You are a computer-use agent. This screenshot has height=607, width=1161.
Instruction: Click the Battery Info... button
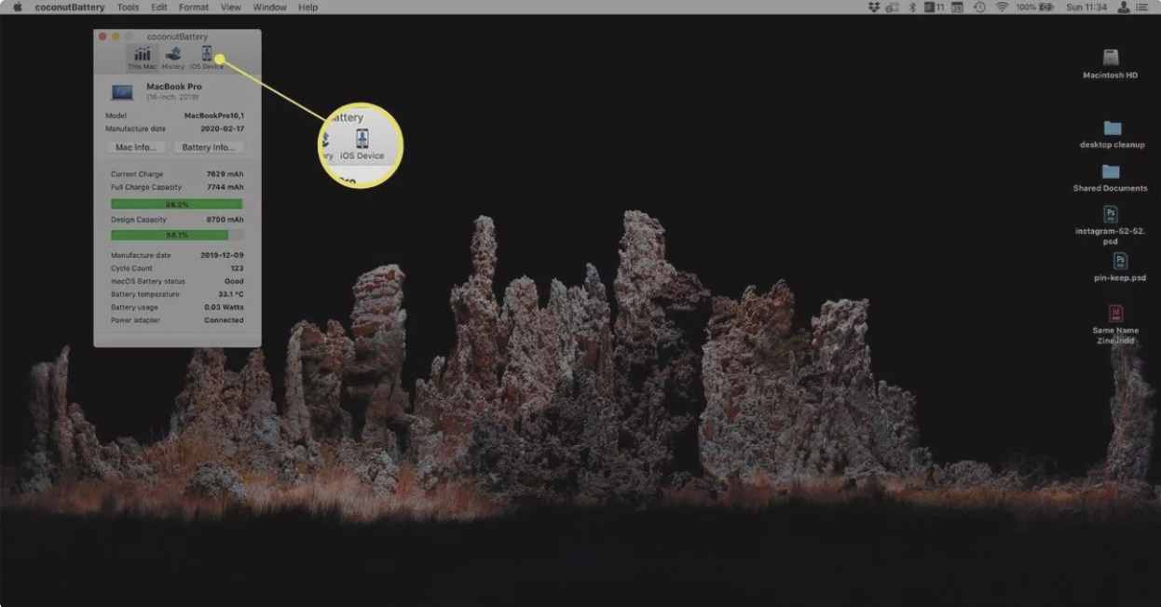pyautogui.click(x=208, y=147)
